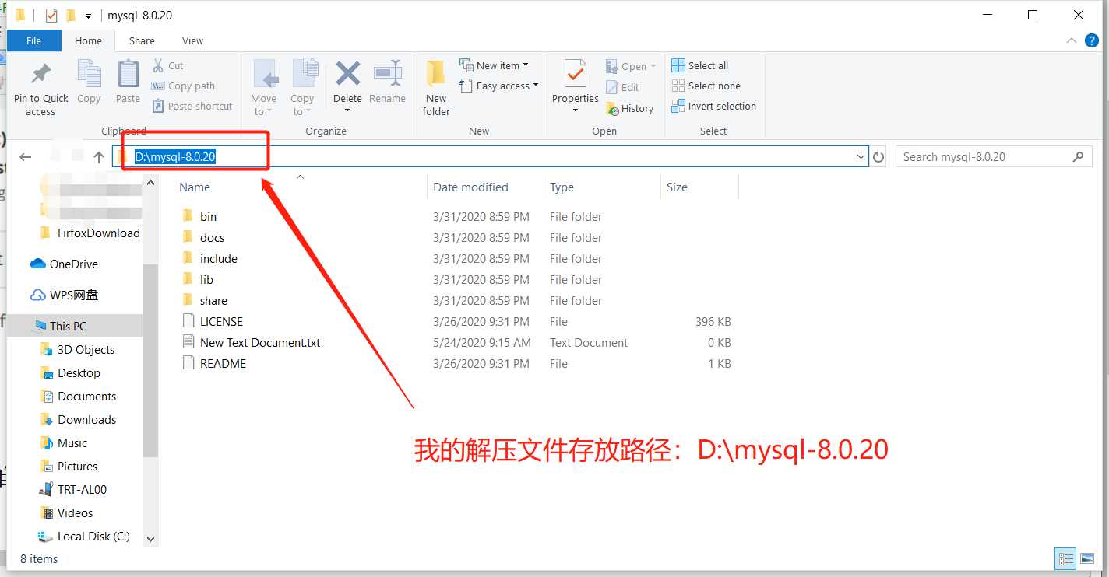The height and width of the screenshot is (577, 1109).
Task: Select the README file
Action: pos(223,363)
